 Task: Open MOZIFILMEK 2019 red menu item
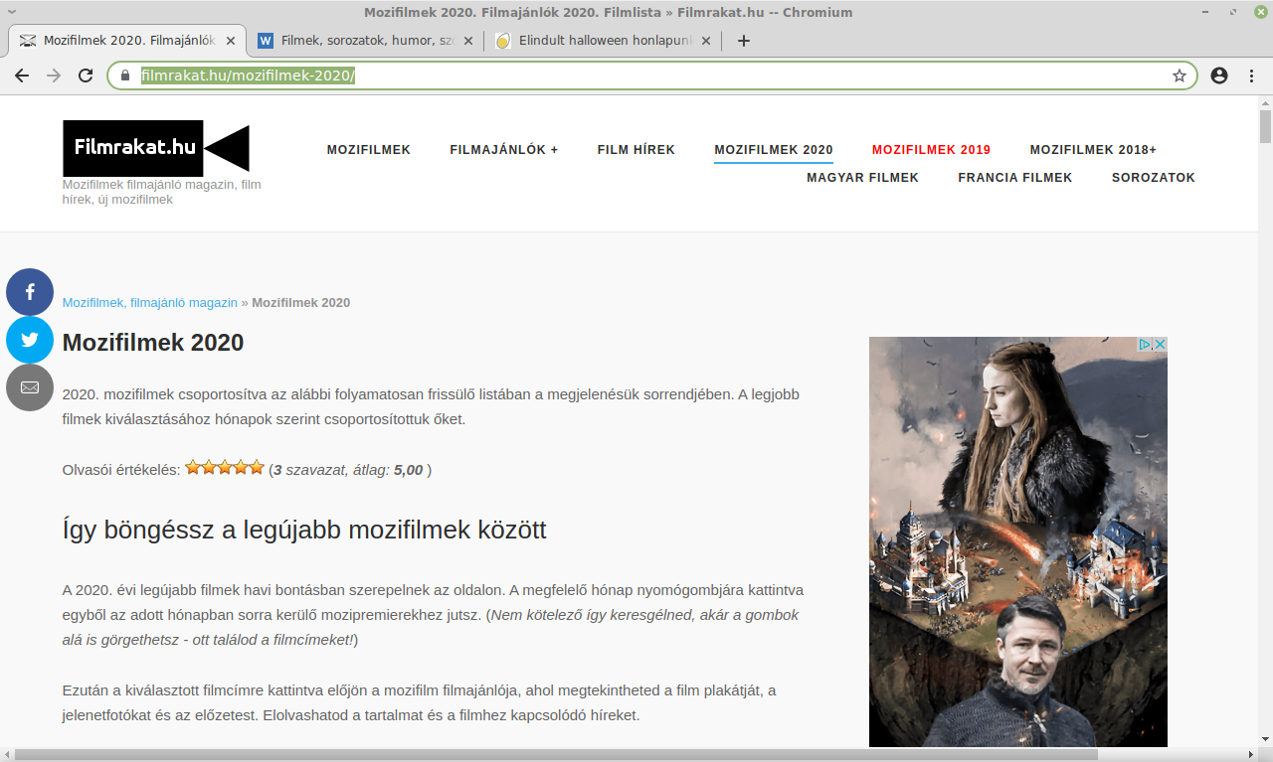pos(932,150)
